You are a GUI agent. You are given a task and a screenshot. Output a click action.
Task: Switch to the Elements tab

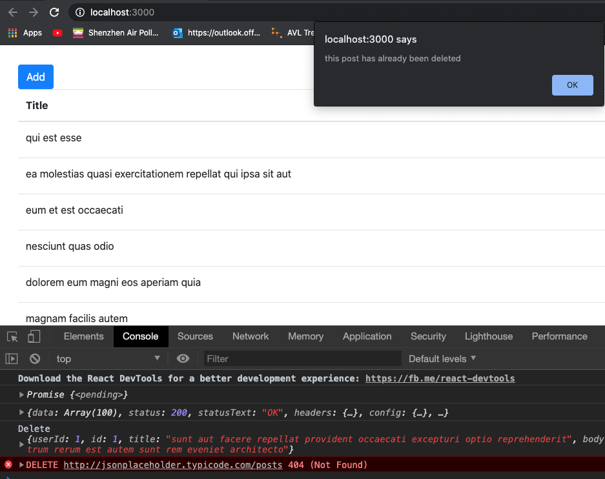(83, 336)
